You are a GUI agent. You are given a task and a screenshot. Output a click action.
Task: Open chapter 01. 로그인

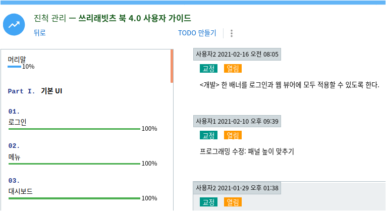tap(18, 122)
